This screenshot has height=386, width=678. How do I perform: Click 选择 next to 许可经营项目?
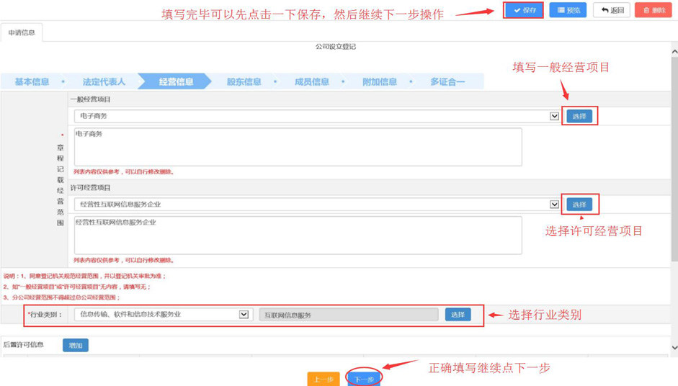point(579,205)
